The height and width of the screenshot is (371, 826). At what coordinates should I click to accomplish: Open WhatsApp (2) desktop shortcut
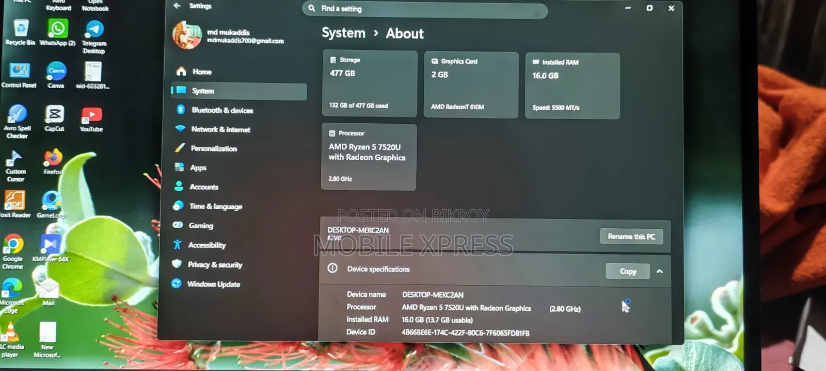(x=57, y=32)
